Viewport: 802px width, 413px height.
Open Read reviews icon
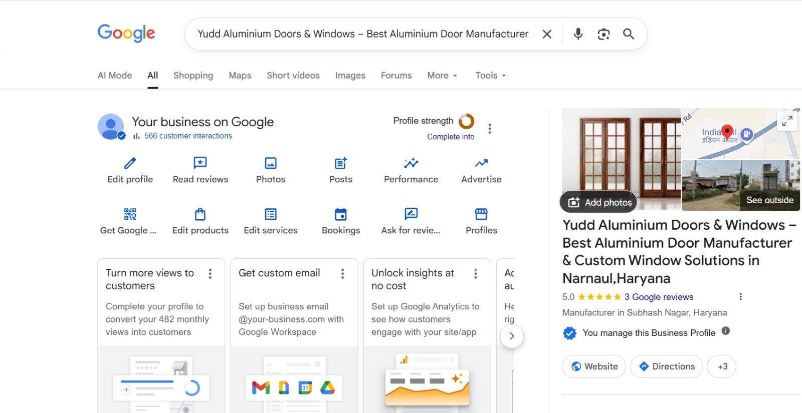(x=200, y=163)
